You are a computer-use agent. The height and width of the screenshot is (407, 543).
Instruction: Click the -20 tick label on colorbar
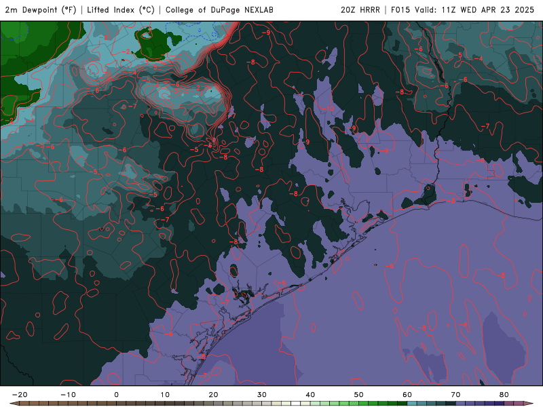point(20,395)
